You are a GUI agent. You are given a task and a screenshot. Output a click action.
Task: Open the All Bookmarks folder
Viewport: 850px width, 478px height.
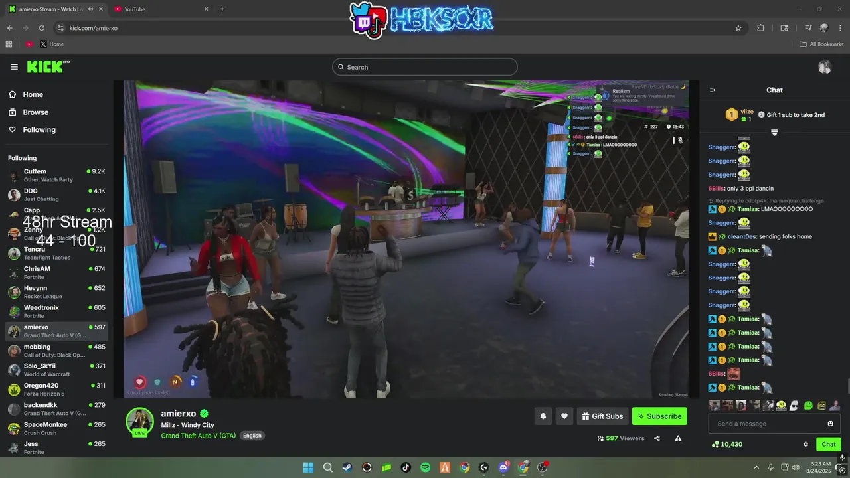tap(821, 44)
